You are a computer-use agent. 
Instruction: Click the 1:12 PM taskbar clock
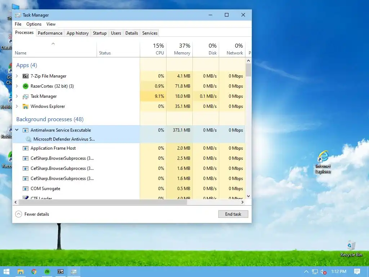339,272
